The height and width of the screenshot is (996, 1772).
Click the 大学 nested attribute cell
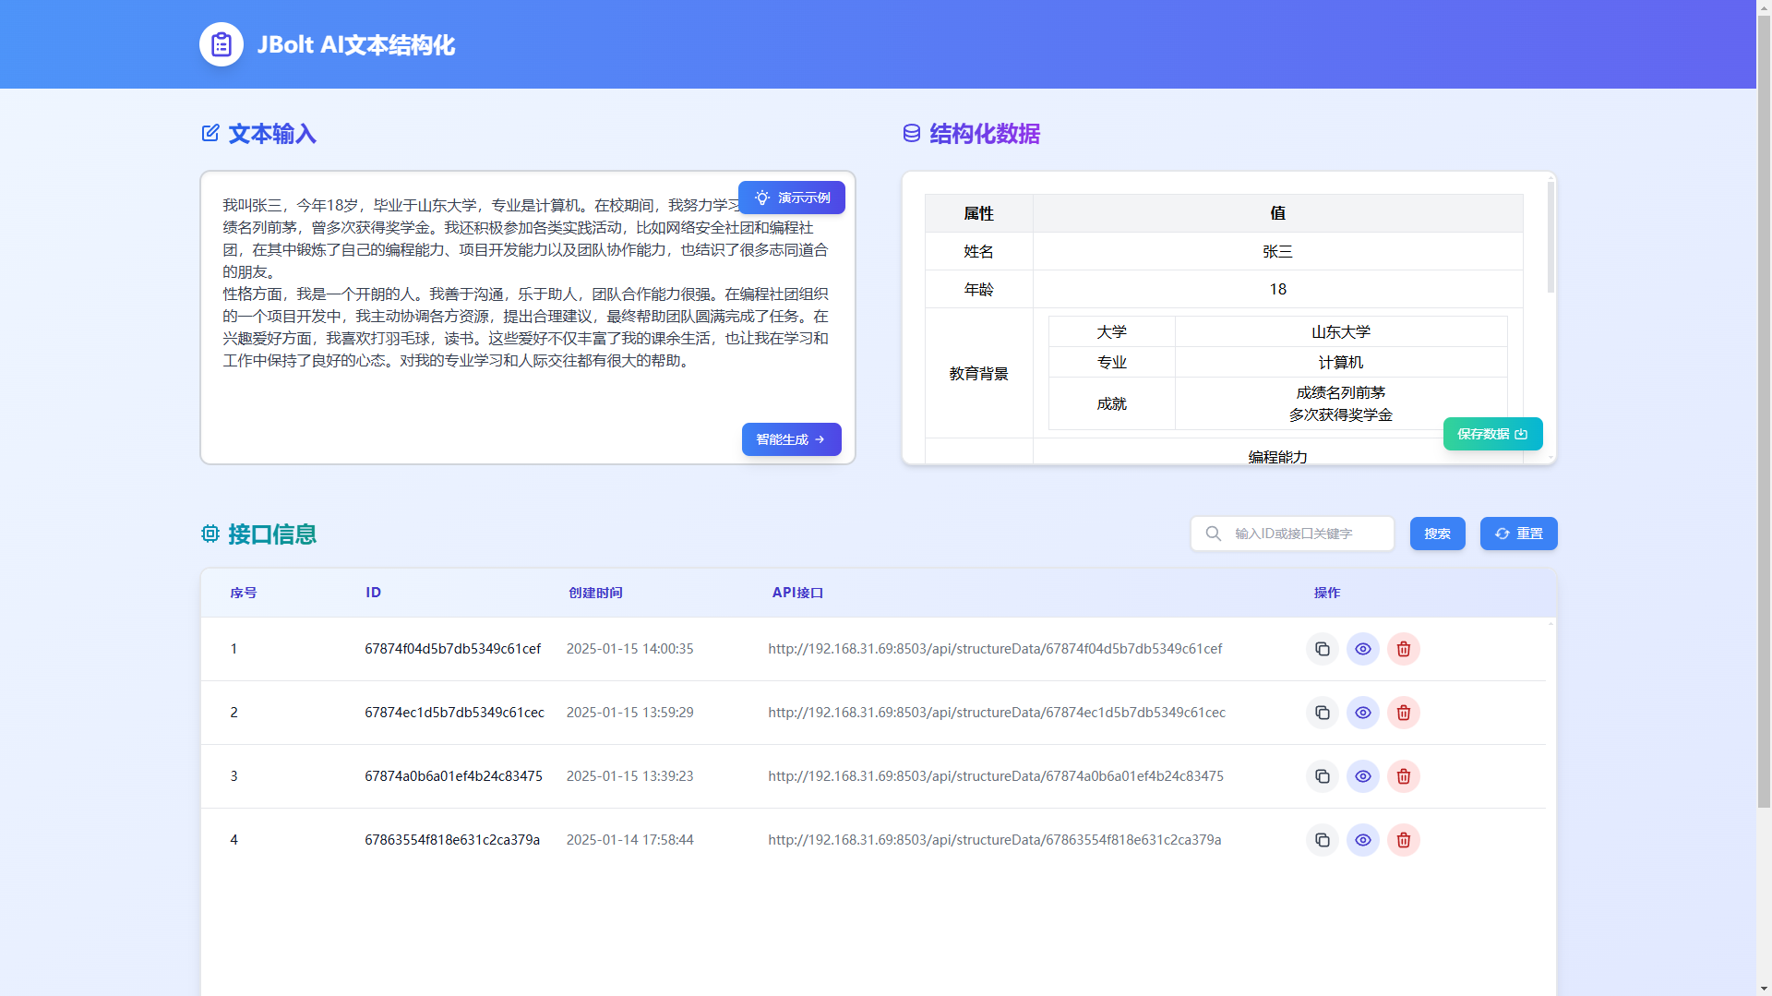[x=1111, y=331]
